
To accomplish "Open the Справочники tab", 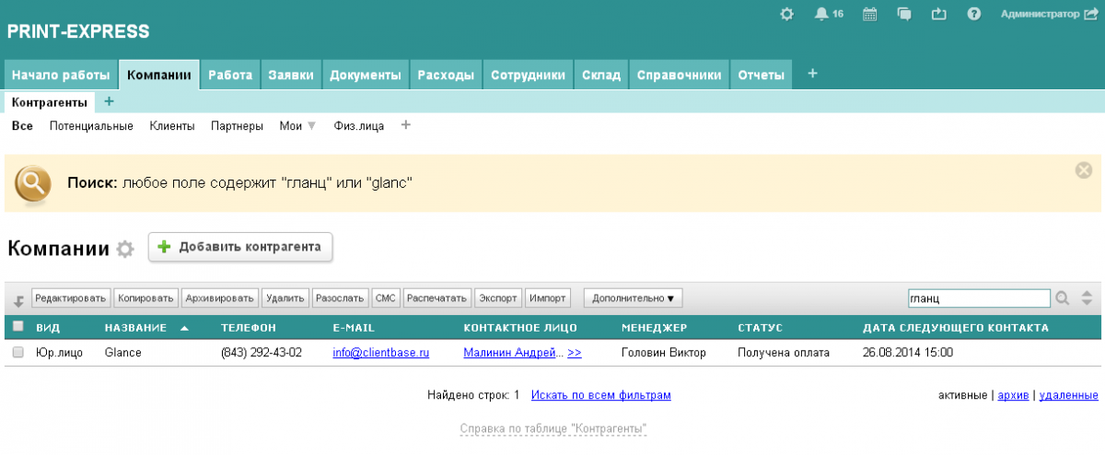I will pyautogui.click(x=680, y=76).
